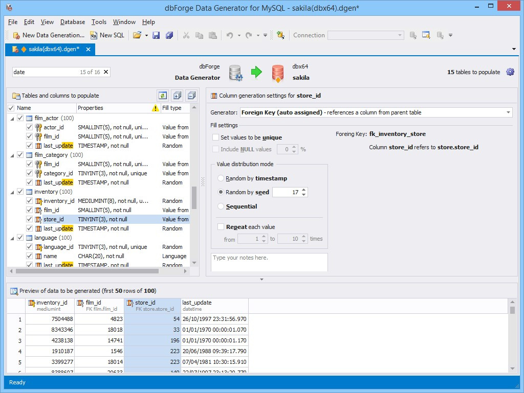Select the sakila(dbx64).dgen document tab
524x393 pixels.
pos(50,49)
